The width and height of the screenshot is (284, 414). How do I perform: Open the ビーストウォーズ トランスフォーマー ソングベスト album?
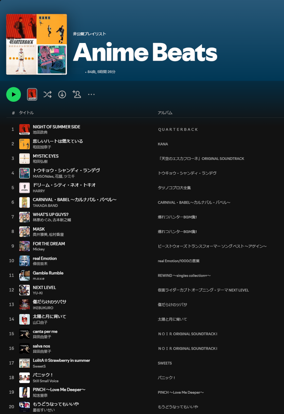(x=212, y=246)
